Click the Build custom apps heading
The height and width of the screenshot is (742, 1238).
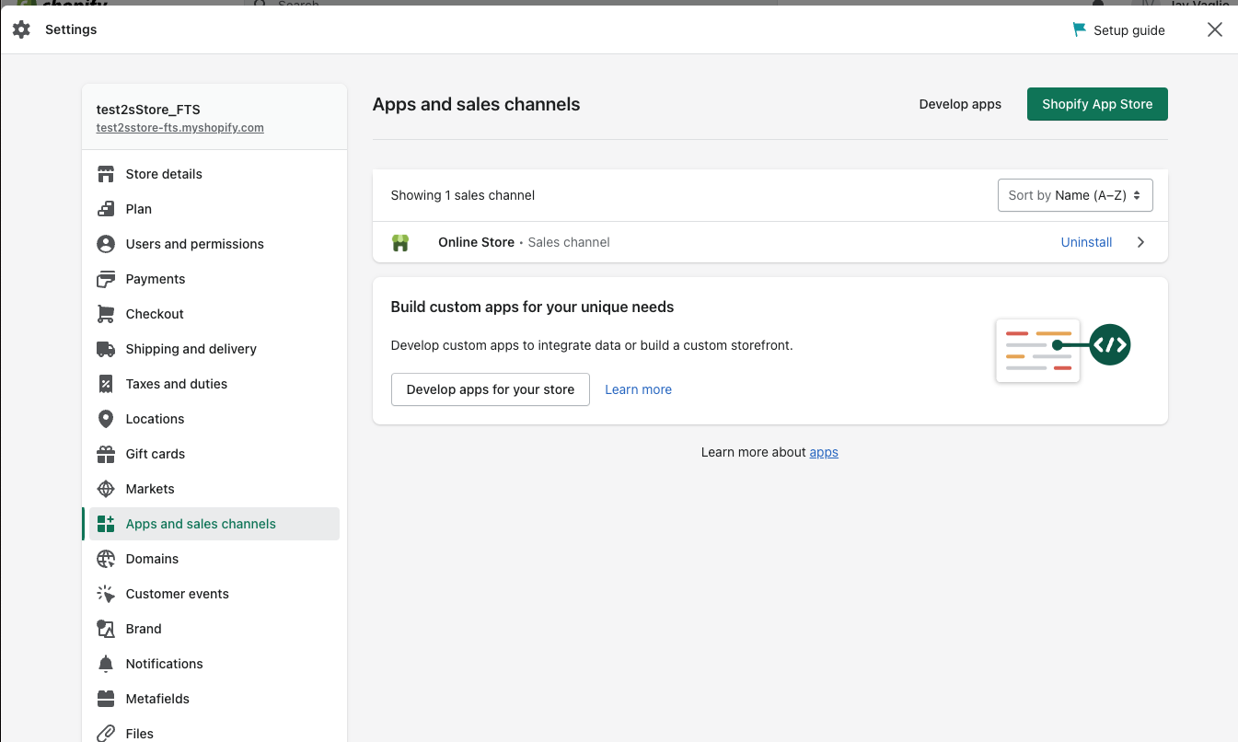coord(533,307)
